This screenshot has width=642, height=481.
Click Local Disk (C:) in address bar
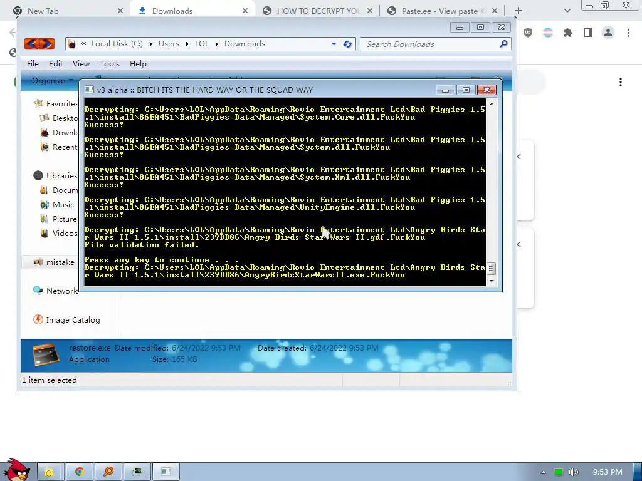[x=117, y=44]
